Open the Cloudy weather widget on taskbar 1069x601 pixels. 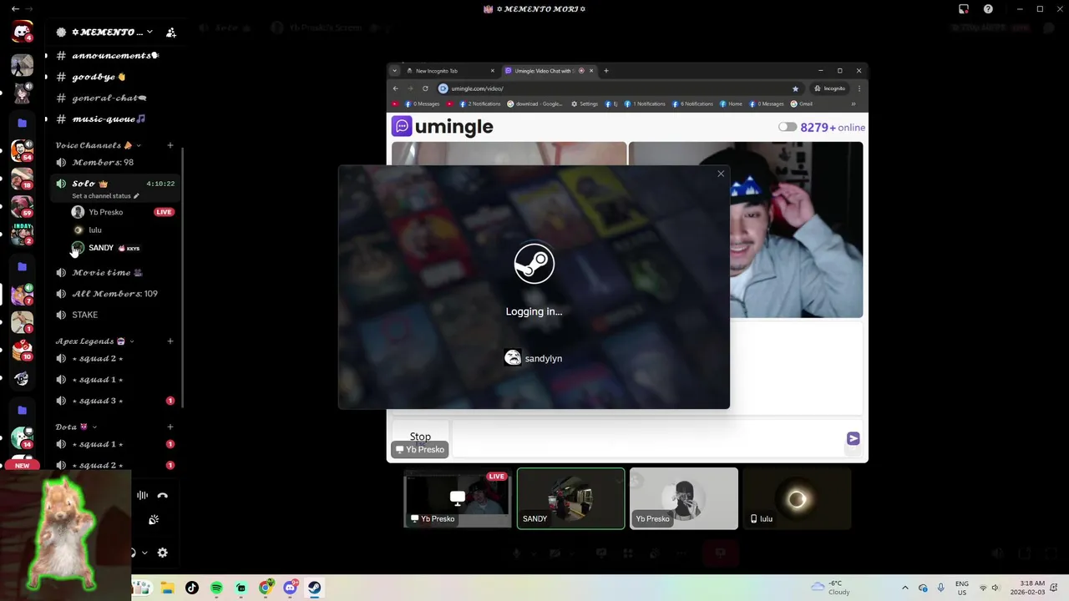(x=830, y=588)
